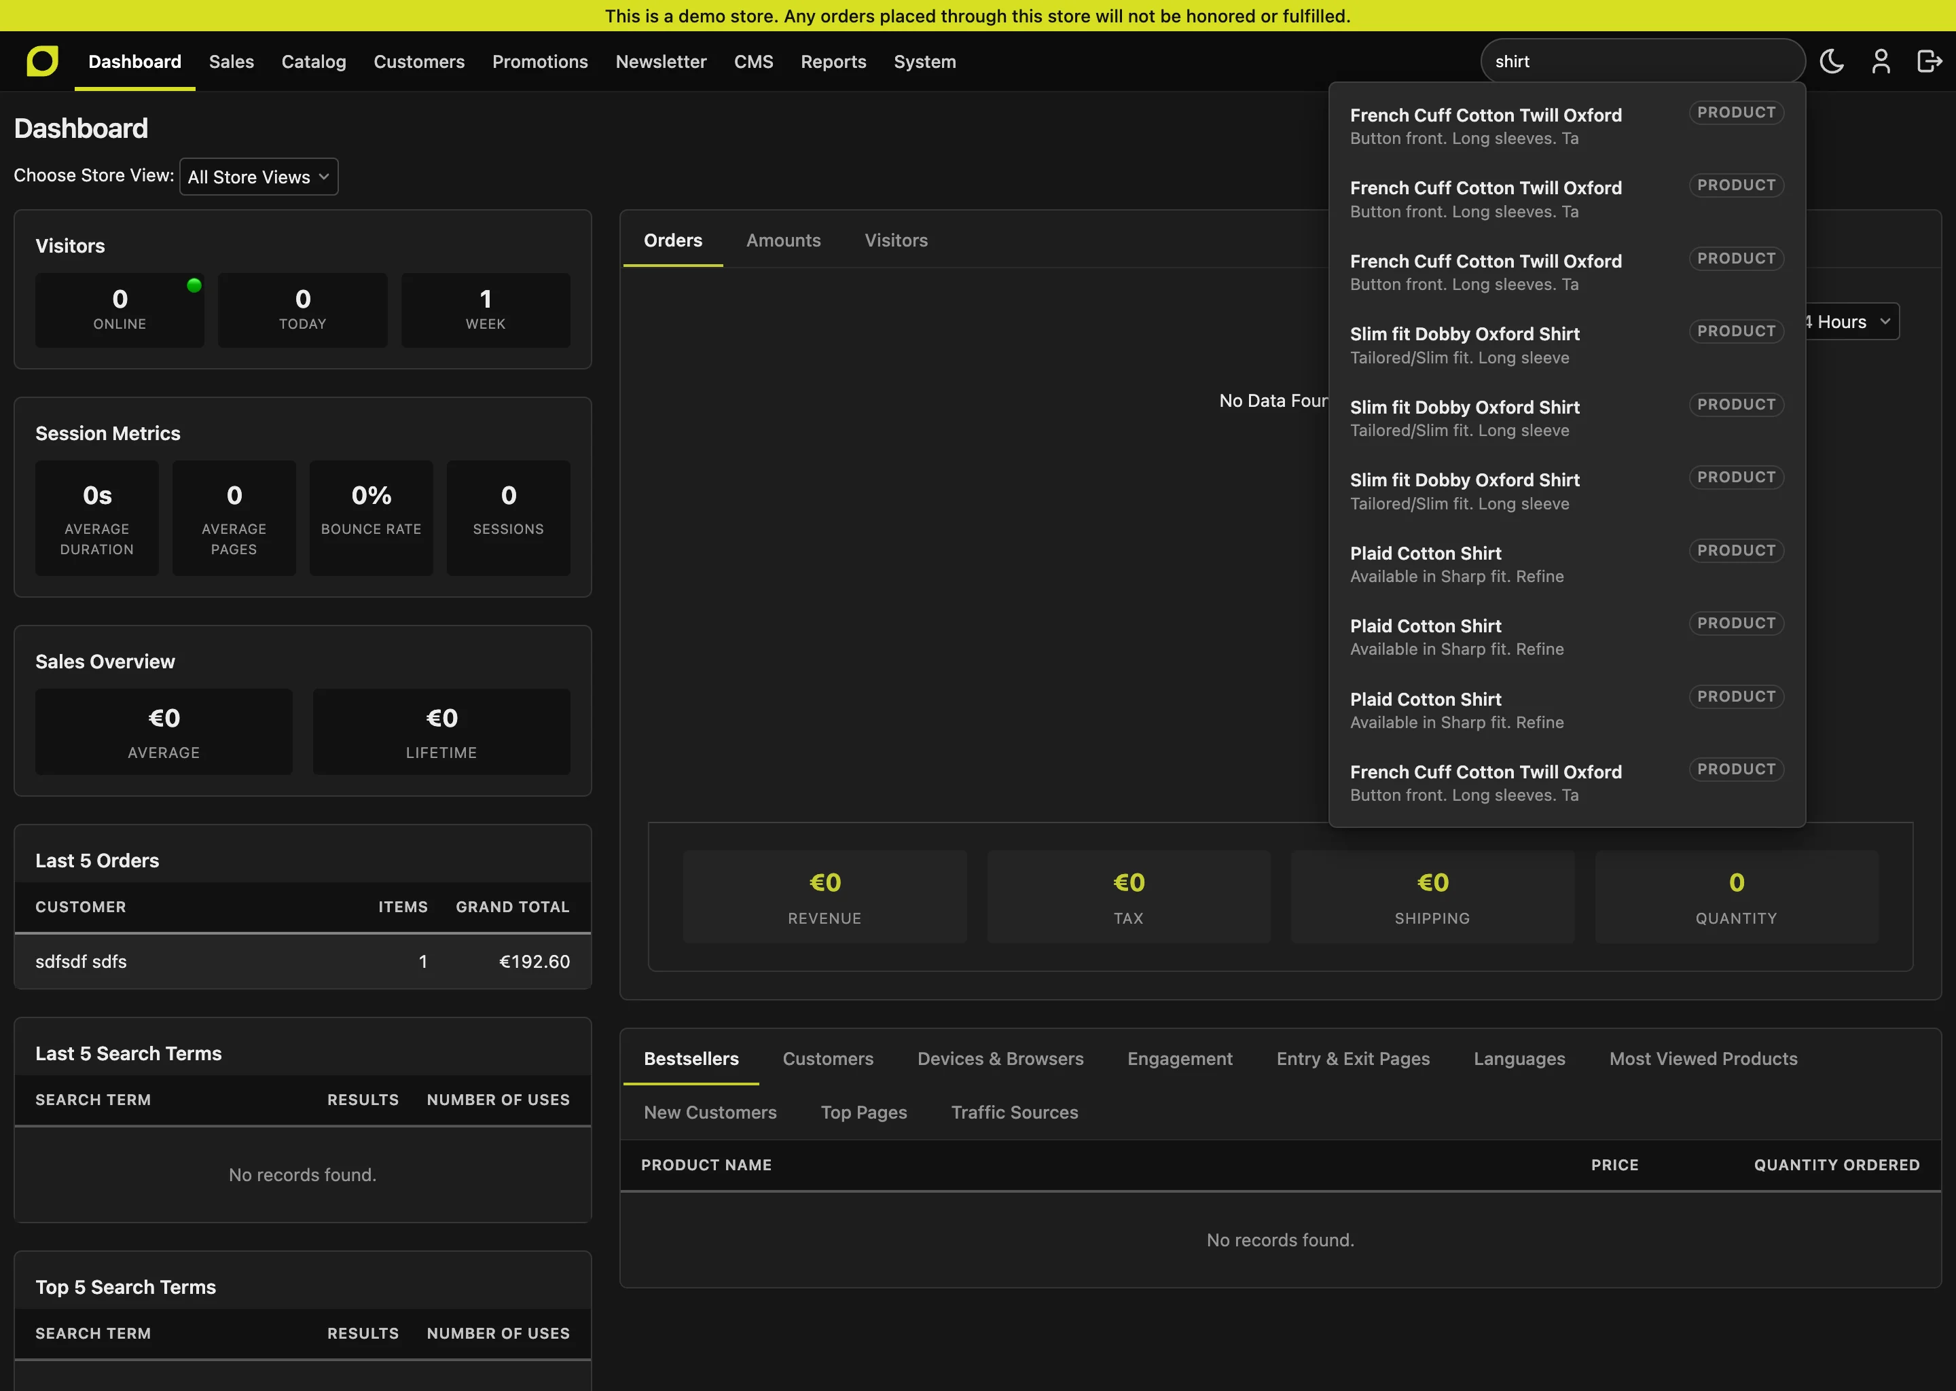The image size is (1956, 1391).
Task: Open the Promotions menu
Action: pos(539,62)
